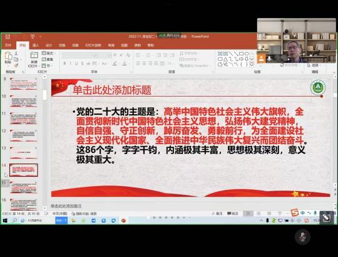Collapse the ribbon with the chevron
The width and height of the screenshot is (338, 257).
coord(334,72)
